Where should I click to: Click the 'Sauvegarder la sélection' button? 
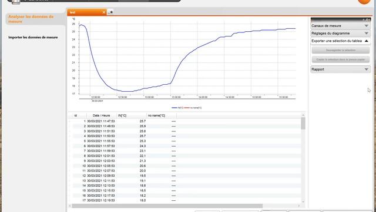coord(341,50)
